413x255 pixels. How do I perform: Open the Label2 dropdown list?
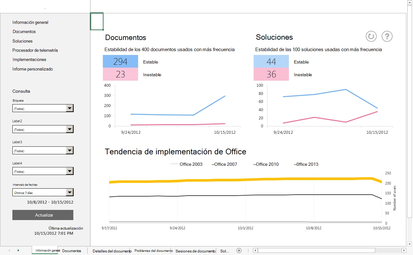70,130
